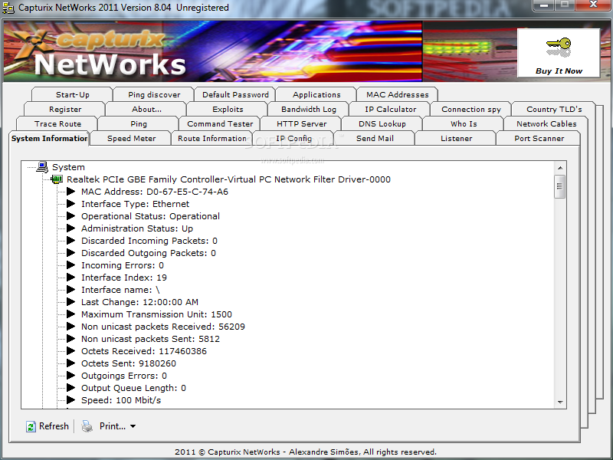The image size is (613, 460).
Task: Select the Realtek PCIe GBE Family Controller node
Action: click(x=228, y=179)
